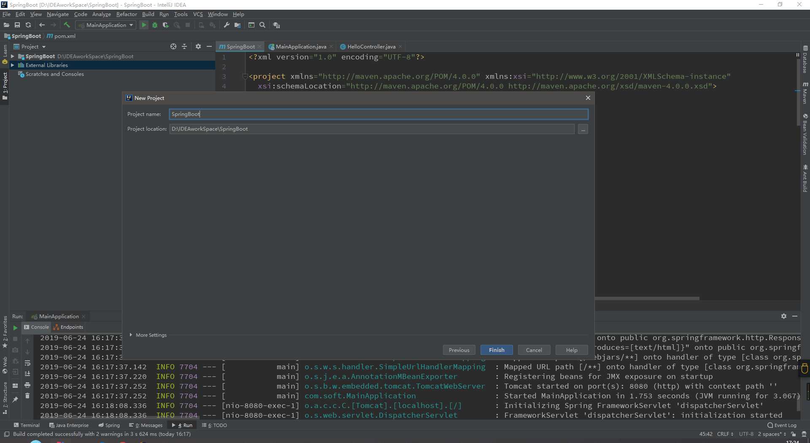Minimize the Run panel with minus icon
This screenshot has width=810, height=443.
tap(795, 316)
